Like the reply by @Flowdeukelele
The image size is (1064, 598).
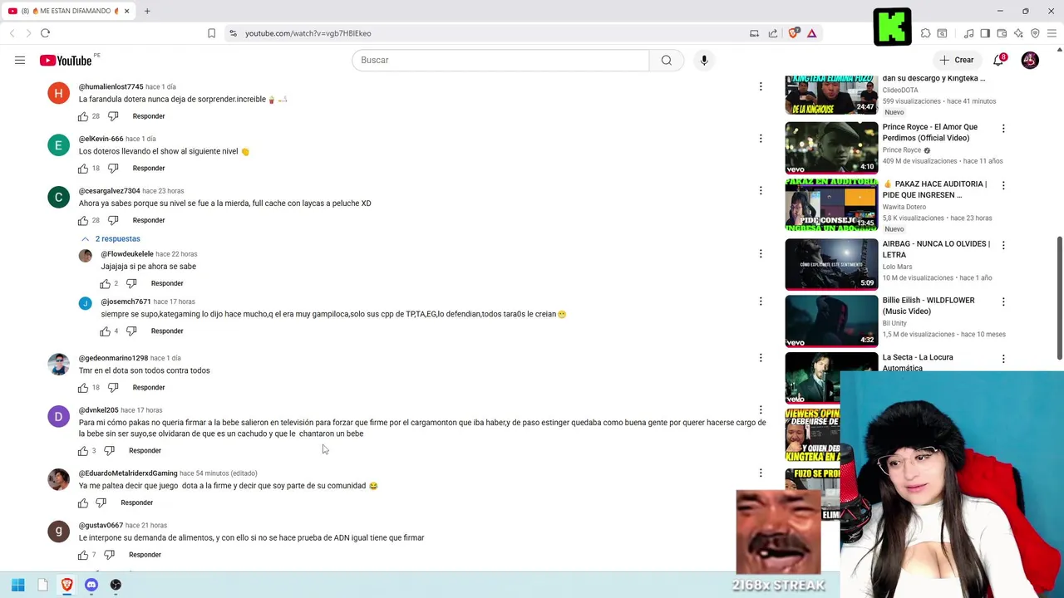[106, 283]
